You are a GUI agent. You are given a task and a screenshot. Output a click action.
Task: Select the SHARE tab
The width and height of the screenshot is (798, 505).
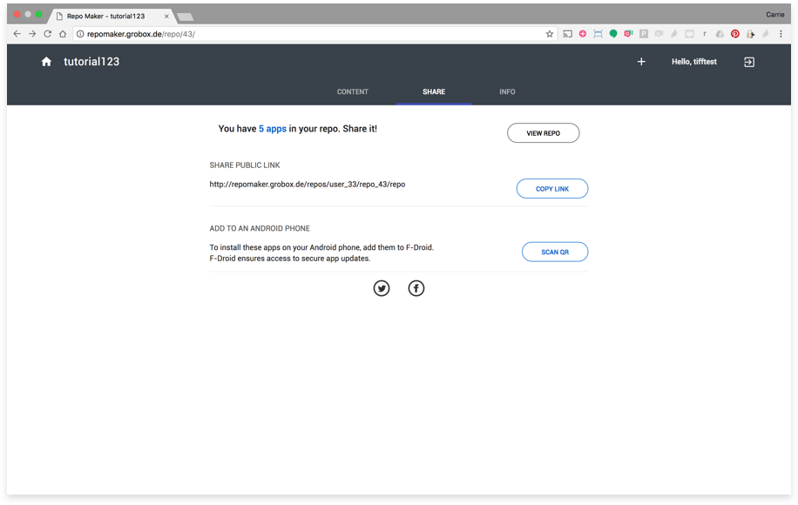pyautogui.click(x=434, y=91)
